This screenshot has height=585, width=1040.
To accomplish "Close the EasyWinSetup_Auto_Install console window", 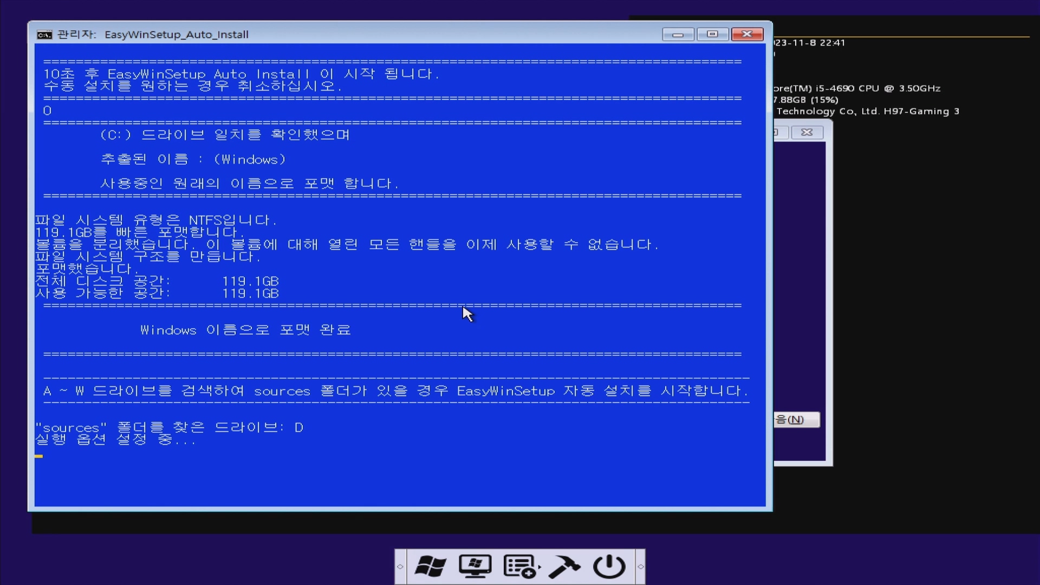I will [x=747, y=34].
